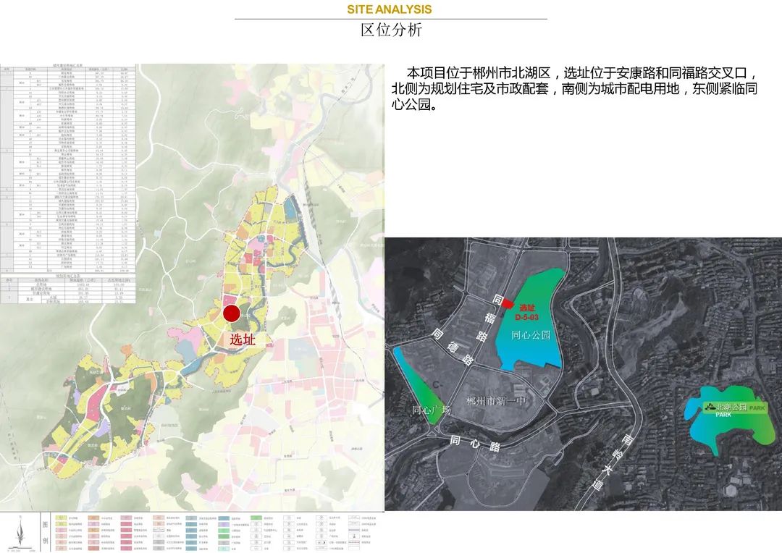The height and width of the screenshot is (553, 782).
Task: Click the 同福路 road label
Action: pos(489,317)
